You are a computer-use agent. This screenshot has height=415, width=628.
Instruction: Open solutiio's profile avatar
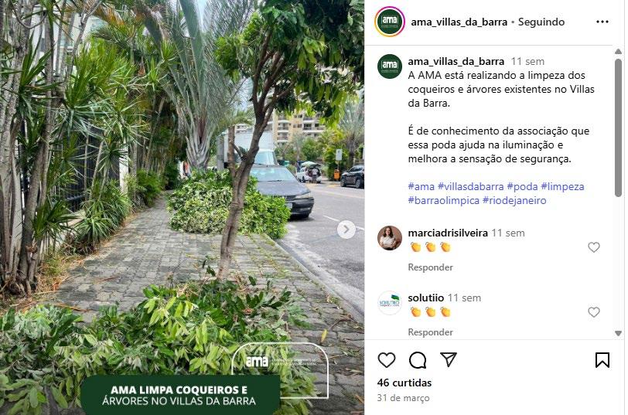[x=389, y=303]
